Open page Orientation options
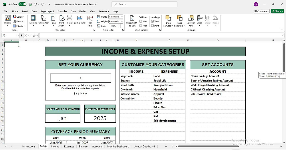This screenshot has width=286, height=150. (44, 21)
